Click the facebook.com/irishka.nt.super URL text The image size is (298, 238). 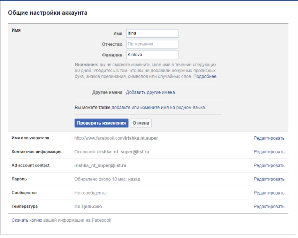(116, 138)
